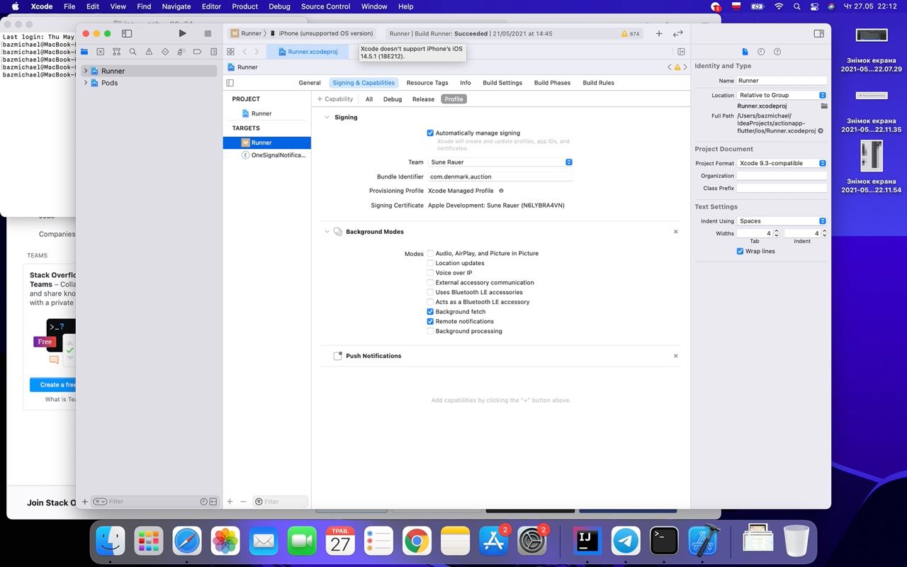Switch to the Build Settings tab
The width and height of the screenshot is (907, 567).
(502, 83)
